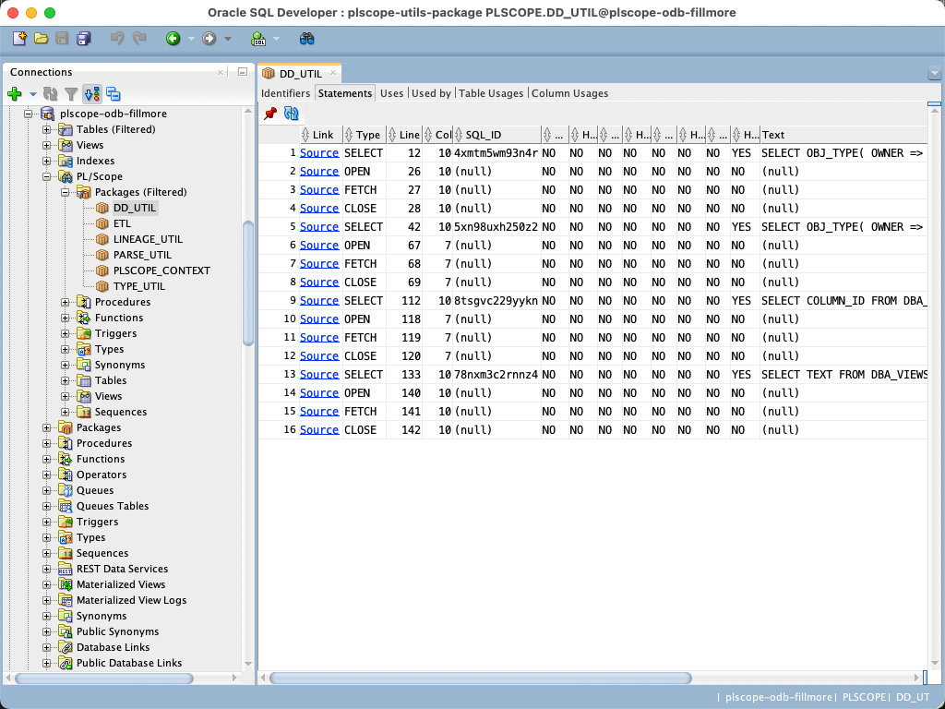Click the binoculars Find DB Object icon
The height and width of the screenshot is (709, 945).
tap(307, 39)
